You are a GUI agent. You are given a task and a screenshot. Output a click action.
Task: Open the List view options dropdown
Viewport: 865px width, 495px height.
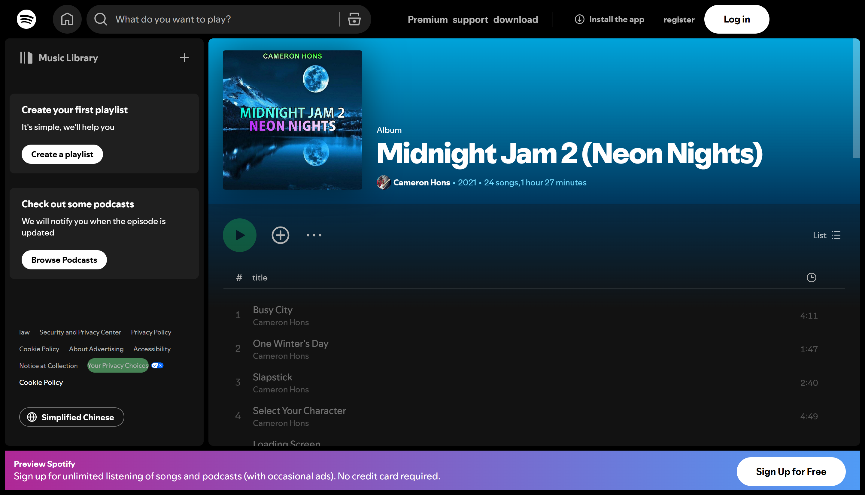pyautogui.click(x=827, y=235)
